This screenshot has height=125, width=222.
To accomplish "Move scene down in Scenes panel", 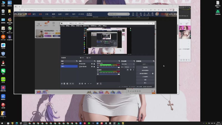I will (x=73, y=84).
